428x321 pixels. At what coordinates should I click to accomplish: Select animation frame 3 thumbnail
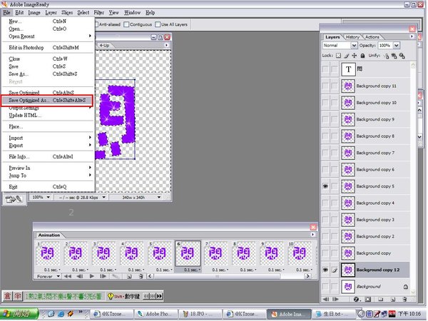(103, 253)
